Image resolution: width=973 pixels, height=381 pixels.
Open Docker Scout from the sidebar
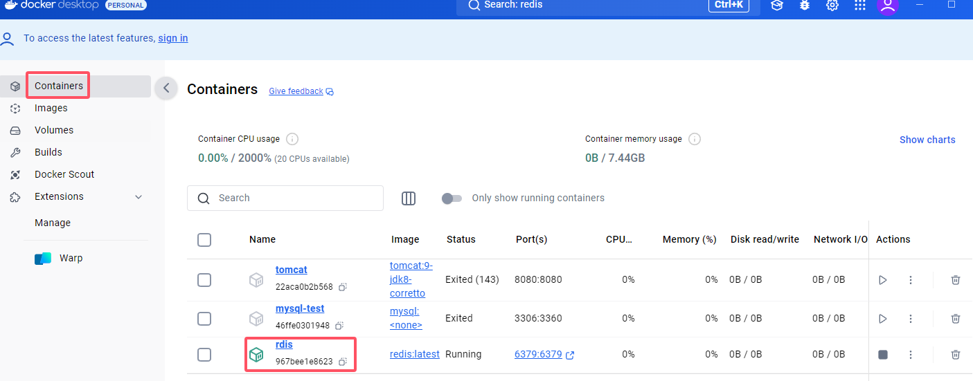pos(75,175)
